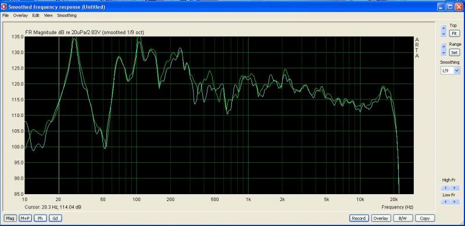This screenshot has height=226, width=465.
Task: Switch to M+P magnitude and phase view
Action: pos(25,218)
